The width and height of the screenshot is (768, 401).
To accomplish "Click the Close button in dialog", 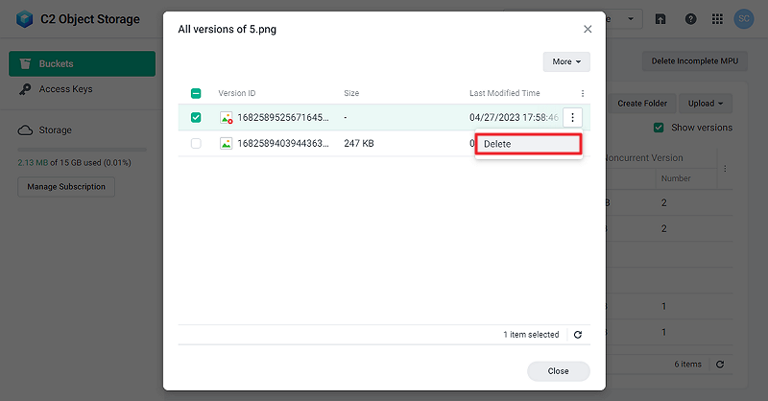I will [x=559, y=371].
